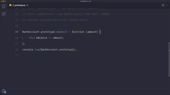Viewport: 170px width, 95px height.
Task: Click the log method on line 22
Action: [x=37, y=50]
